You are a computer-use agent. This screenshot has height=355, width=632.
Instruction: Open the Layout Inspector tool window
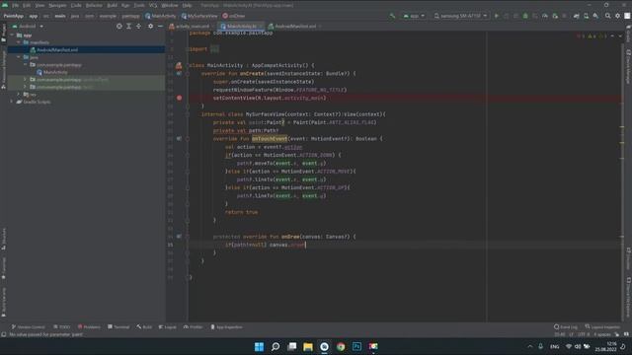tap(602, 326)
